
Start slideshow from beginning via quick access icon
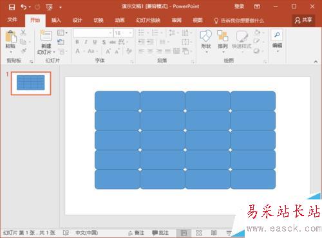[x=49, y=7]
